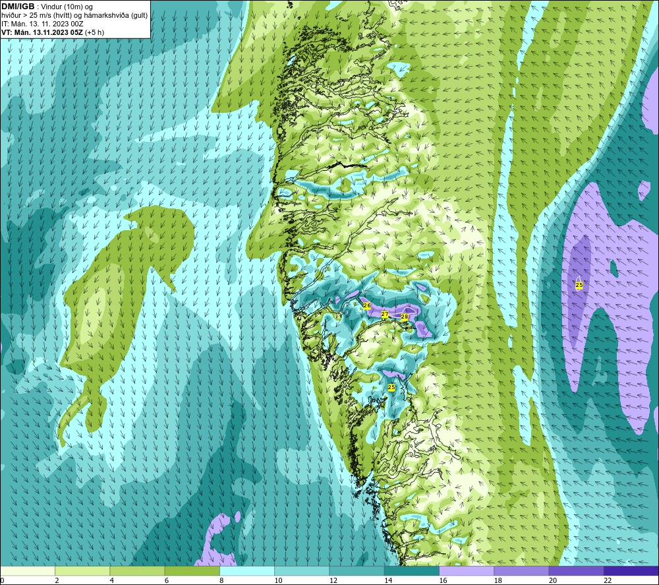This screenshot has width=659, height=585.
Task: Click the lavender 16–18 m/s legend swatch
Action: (467, 570)
